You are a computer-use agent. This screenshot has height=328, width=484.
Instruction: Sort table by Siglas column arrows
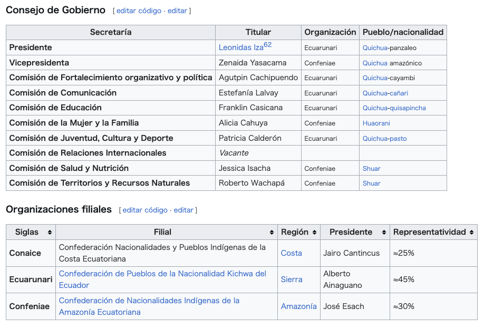pyautogui.click(x=50, y=233)
